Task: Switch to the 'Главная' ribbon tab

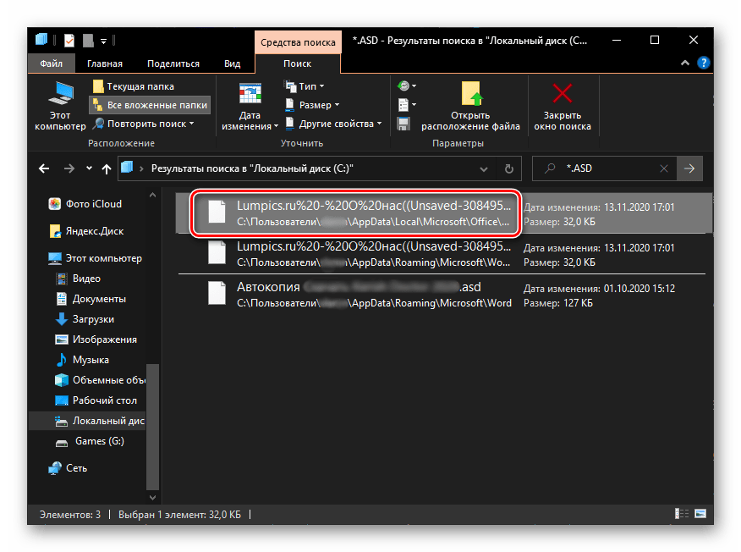Action: (x=103, y=63)
